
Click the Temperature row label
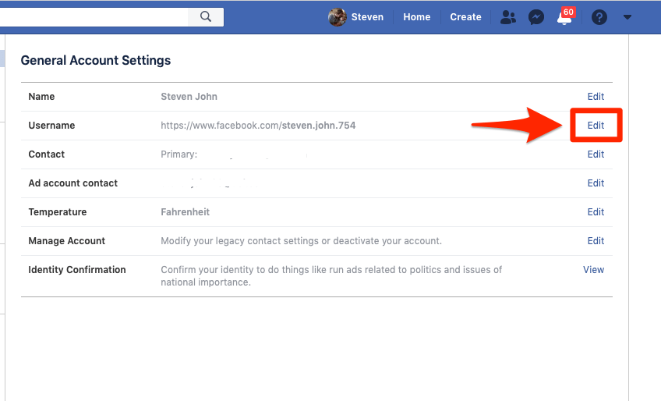click(58, 212)
